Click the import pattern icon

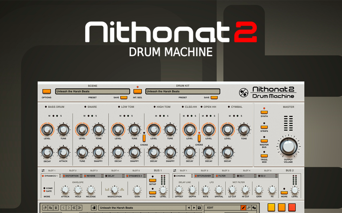94,208
